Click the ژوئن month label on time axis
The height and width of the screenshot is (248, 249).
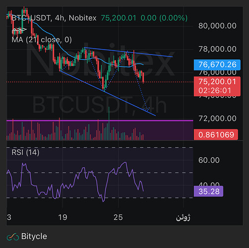click(183, 217)
